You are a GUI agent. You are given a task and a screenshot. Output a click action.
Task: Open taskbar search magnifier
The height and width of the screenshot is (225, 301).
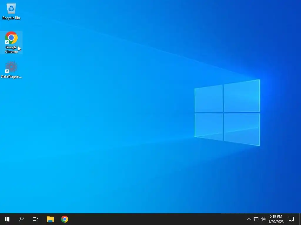(x=21, y=219)
